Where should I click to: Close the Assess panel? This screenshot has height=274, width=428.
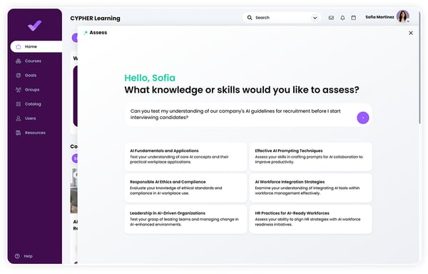click(411, 33)
